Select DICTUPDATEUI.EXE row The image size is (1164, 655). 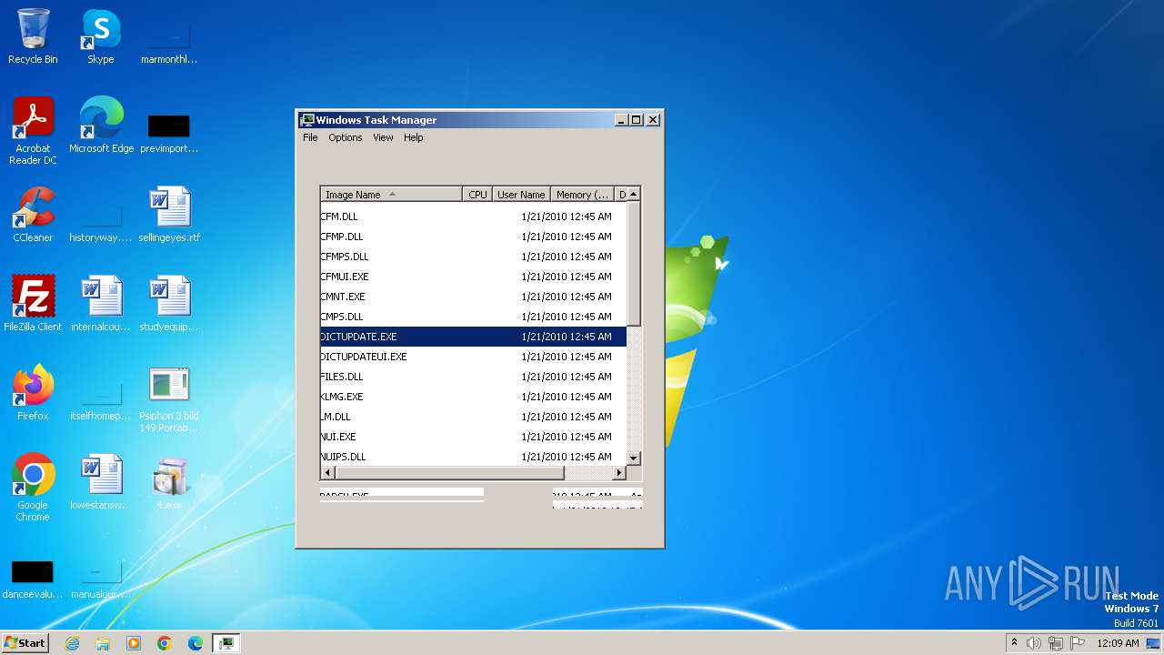[473, 357]
